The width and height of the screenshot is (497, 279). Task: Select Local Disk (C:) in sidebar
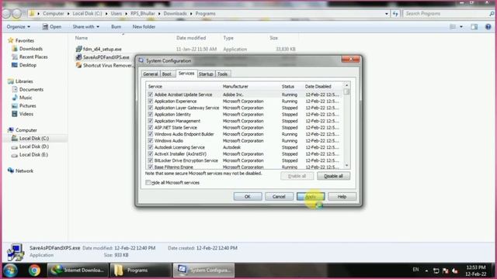point(34,139)
